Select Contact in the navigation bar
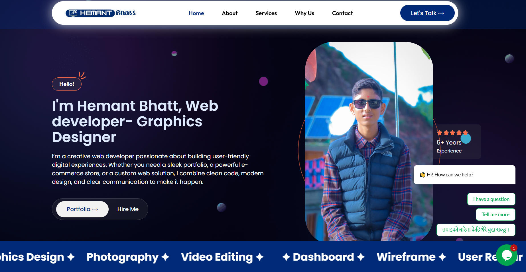Viewport: 526px width, 272px height. tap(342, 13)
